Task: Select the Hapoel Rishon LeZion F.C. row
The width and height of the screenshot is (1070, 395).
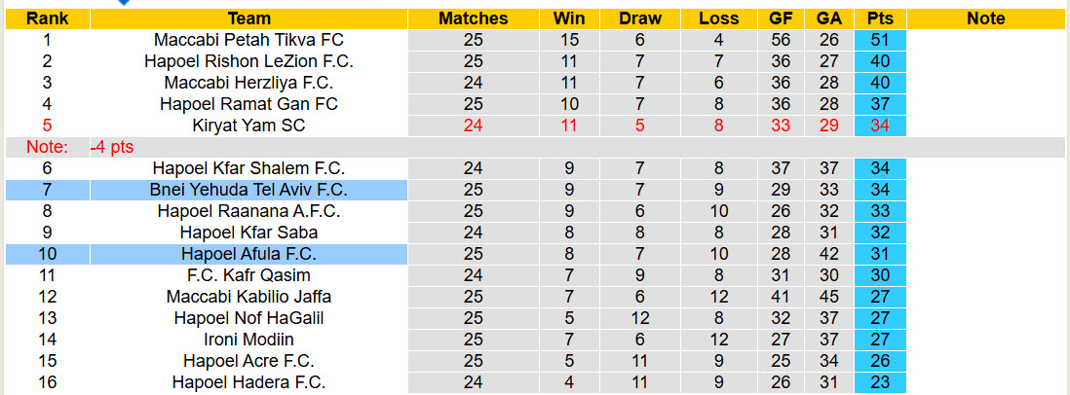Action: [x=248, y=61]
